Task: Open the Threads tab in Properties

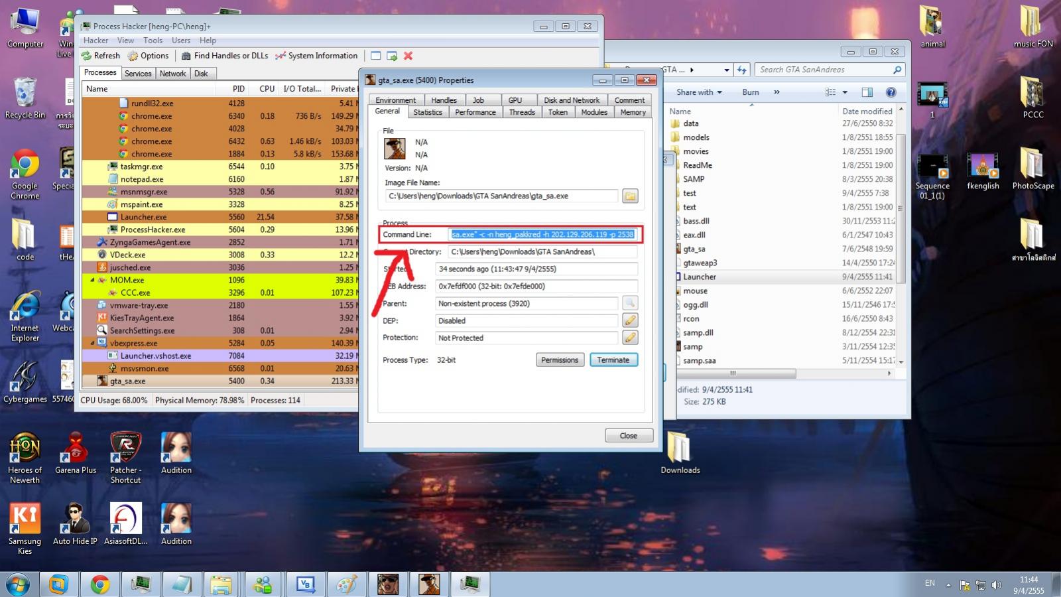Action: 522,112
